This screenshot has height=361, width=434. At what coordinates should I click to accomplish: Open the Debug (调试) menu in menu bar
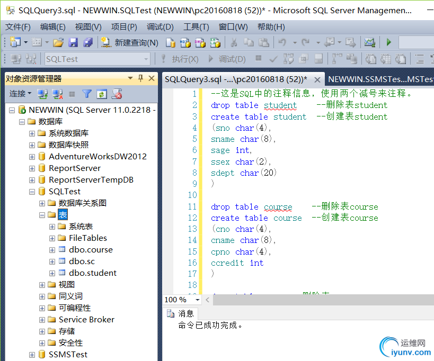click(160, 27)
